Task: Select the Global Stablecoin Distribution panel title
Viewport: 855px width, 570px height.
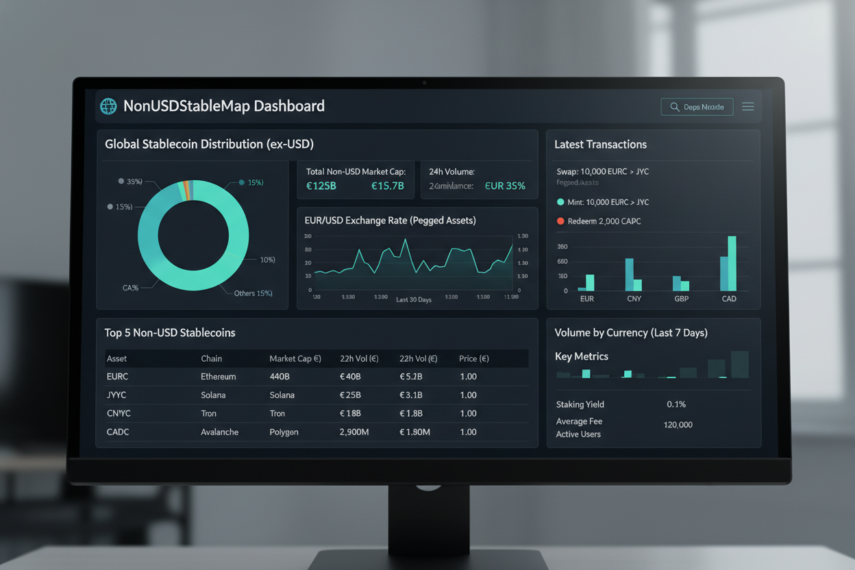Action: pyautogui.click(x=210, y=145)
